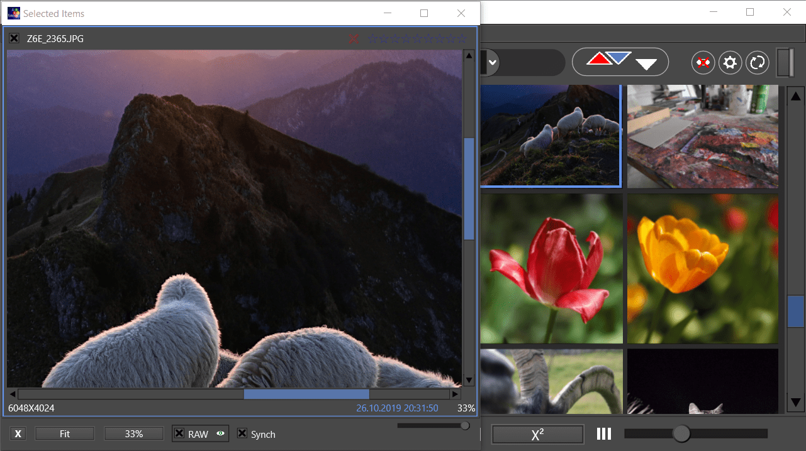The height and width of the screenshot is (451, 806).
Task: Click the X² button
Action: pyautogui.click(x=537, y=435)
